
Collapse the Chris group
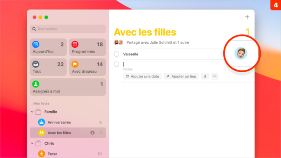tap(32, 143)
